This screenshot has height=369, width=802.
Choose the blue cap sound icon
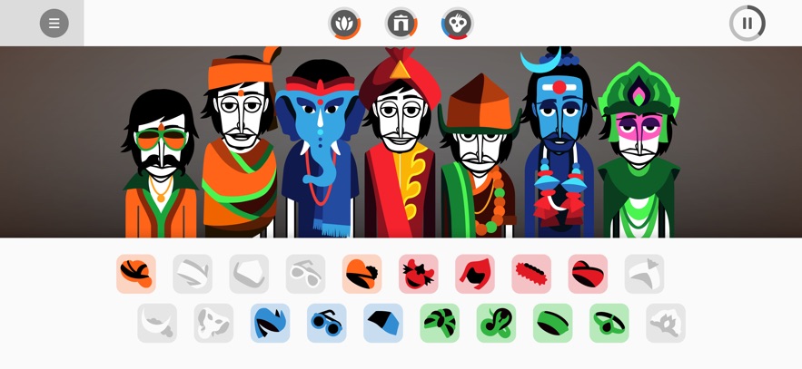tap(383, 323)
